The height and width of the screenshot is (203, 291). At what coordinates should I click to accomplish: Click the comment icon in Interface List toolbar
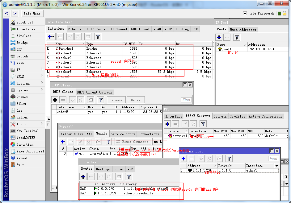point(88,37)
